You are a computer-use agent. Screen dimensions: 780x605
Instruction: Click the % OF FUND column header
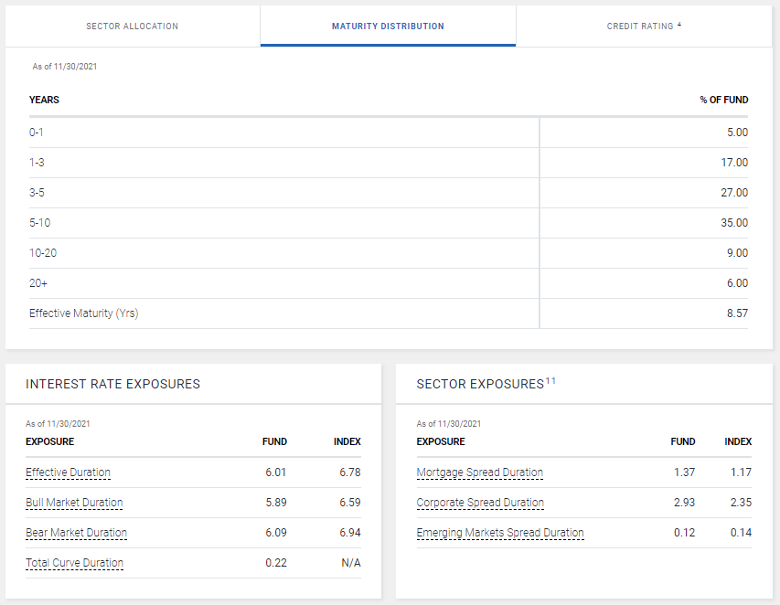coord(723,100)
